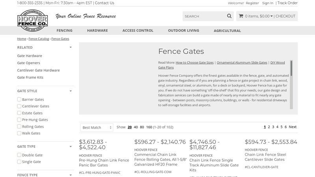Image resolution: width=315 pixels, height=177 pixels.
Task: Go to the Next results page
Action: click(x=293, y=127)
